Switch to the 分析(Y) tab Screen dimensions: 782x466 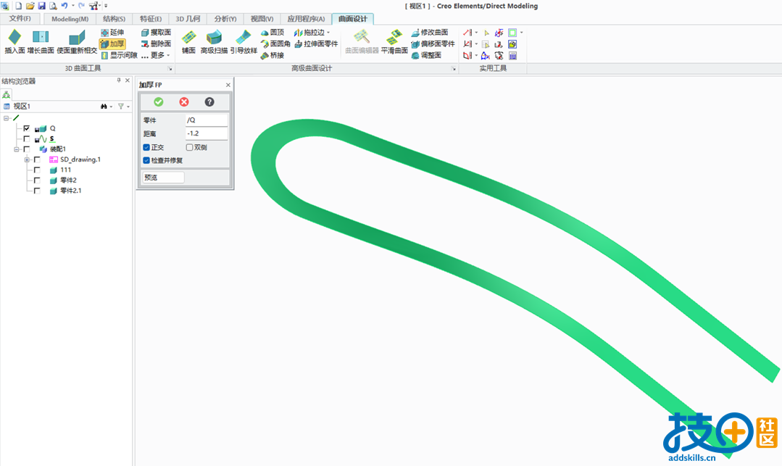(x=225, y=19)
